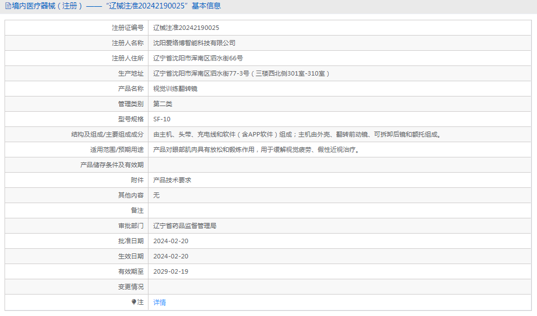Click the 变更情况 row label
The image size is (537, 316).
[131, 287]
